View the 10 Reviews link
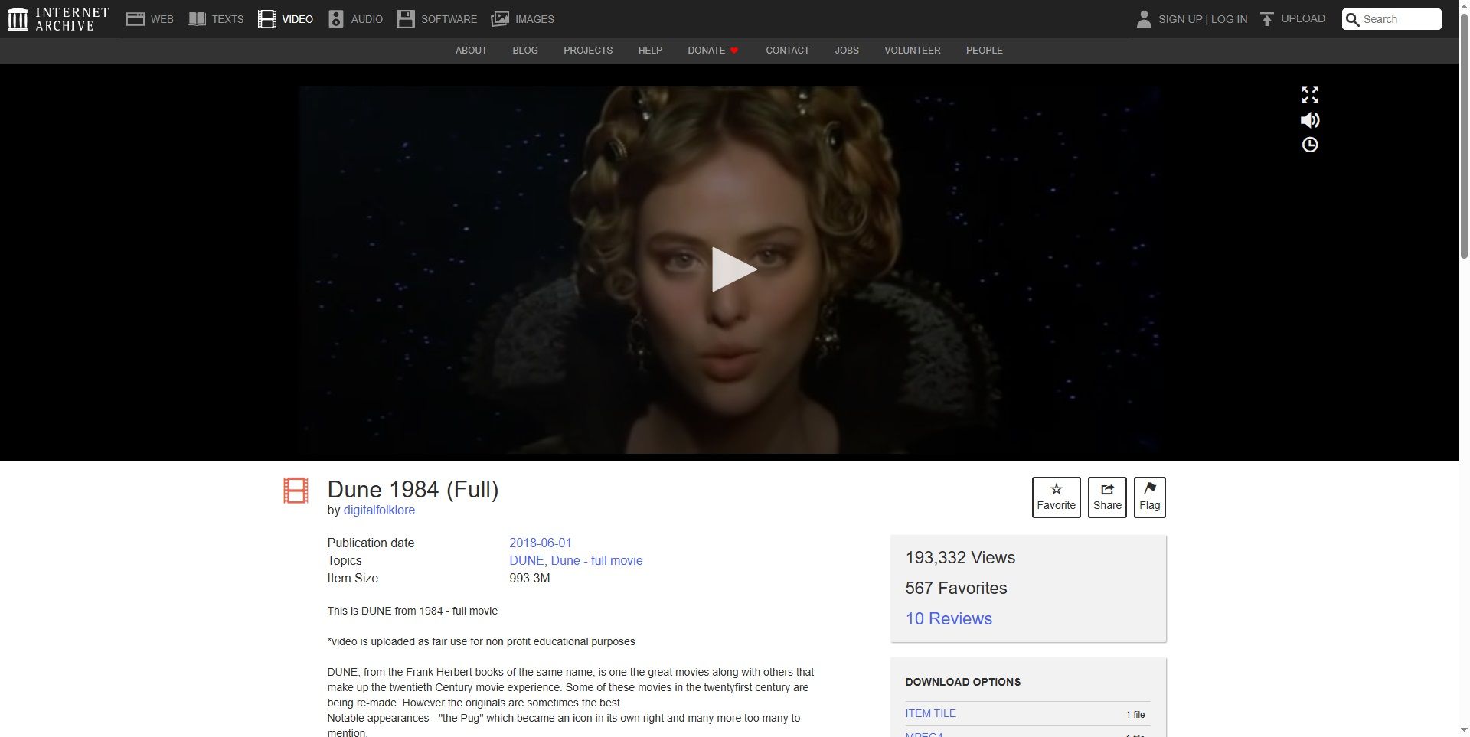 pos(949,618)
